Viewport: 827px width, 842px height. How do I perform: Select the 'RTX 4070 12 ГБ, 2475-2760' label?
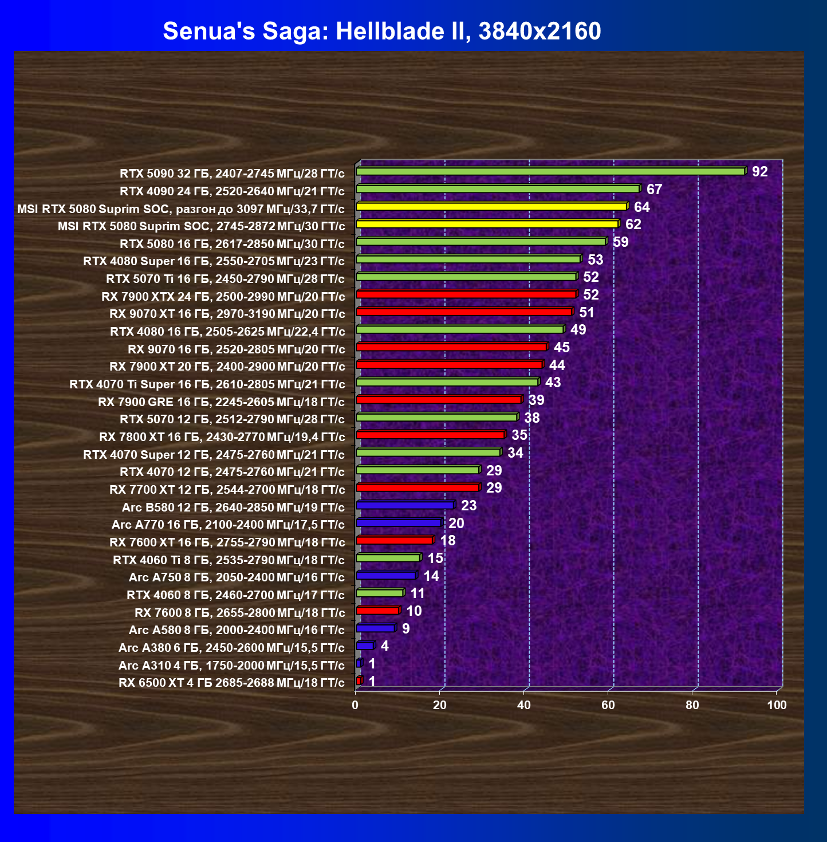click(232, 472)
